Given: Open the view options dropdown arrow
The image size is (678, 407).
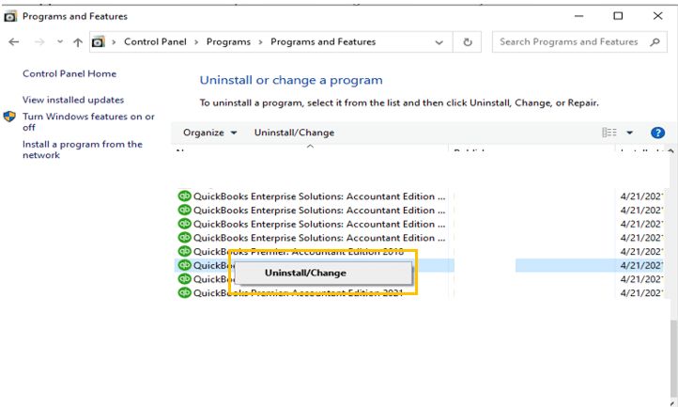Looking at the screenshot, I should coord(629,133).
